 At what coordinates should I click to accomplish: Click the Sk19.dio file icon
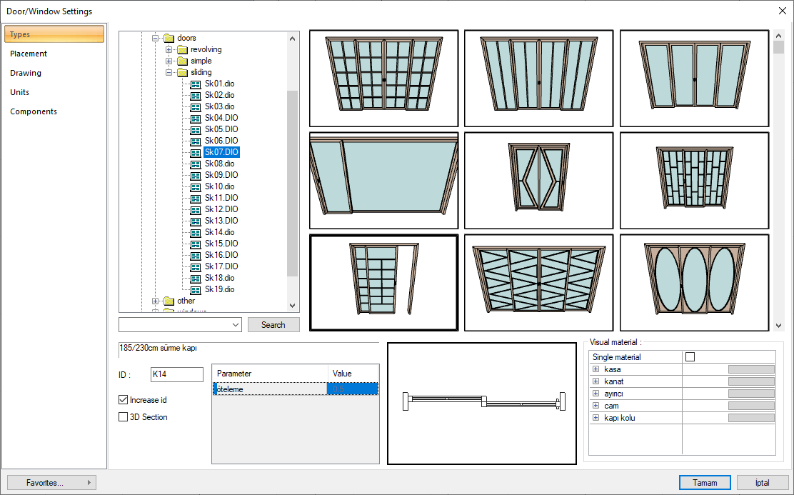click(x=196, y=289)
